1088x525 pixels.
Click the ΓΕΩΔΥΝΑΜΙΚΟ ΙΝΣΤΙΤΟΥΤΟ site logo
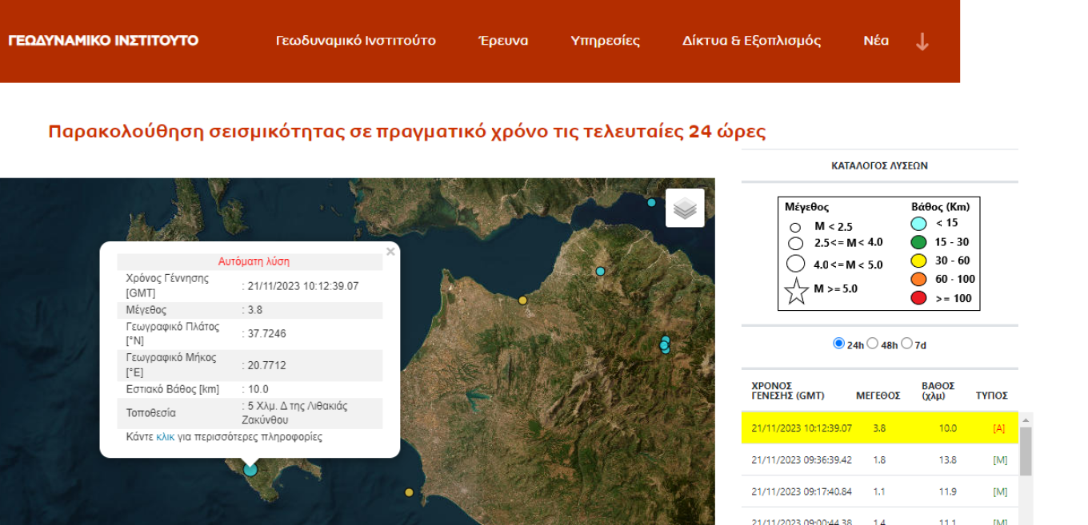point(103,41)
